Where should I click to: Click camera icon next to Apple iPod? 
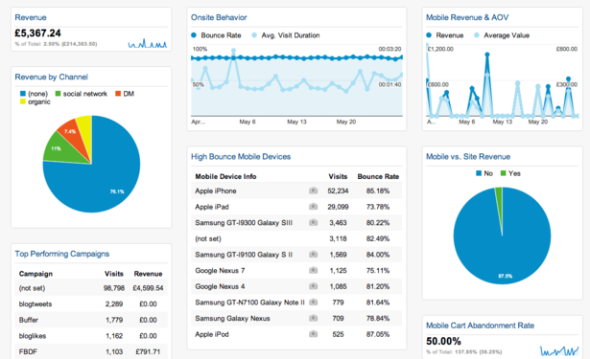point(313,334)
